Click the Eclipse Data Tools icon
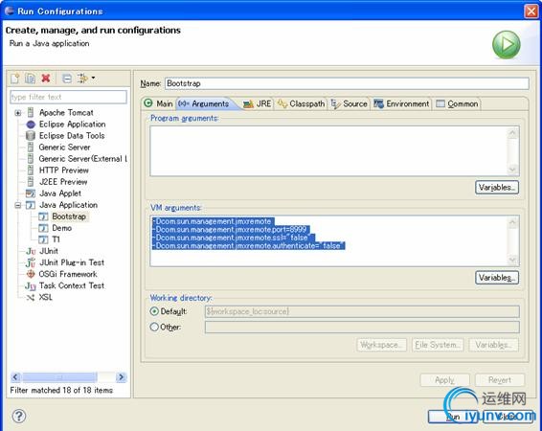This screenshot has width=542, height=431. [31, 135]
